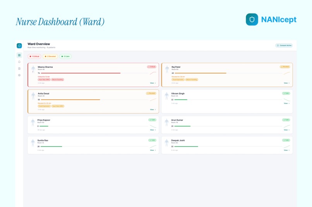Click Calm badge on Deepak Joshi card
312x207 pixels.
click(x=286, y=140)
